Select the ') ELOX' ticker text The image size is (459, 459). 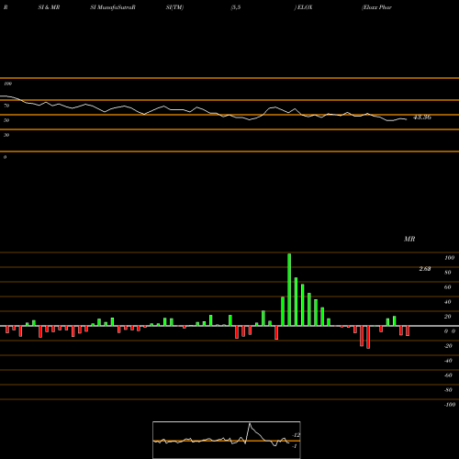click(x=303, y=7)
